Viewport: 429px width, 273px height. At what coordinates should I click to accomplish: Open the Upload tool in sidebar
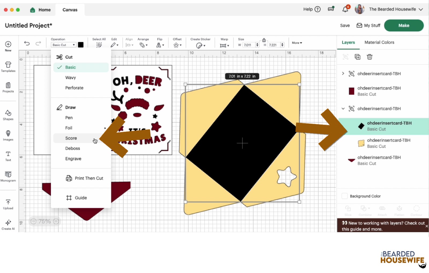pyautogui.click(x=8, y=204)
